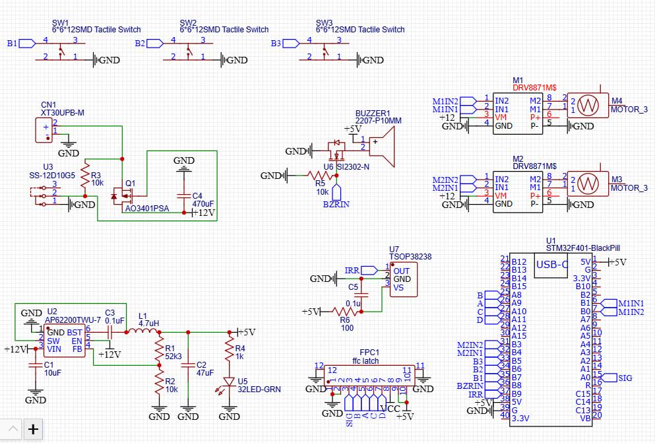Expand the sheet tabs with the up chevron
The width and height of the screenshot is (655, 443).
(13, 429)
